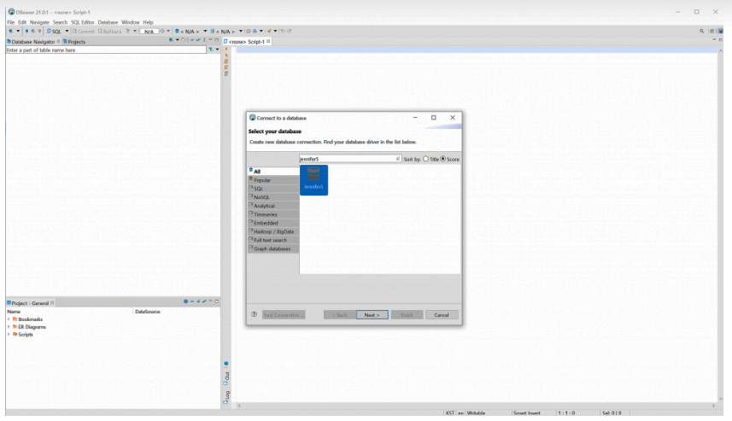Viewport: 732px width, 421px height.
Task: Switch to the Projects tab
Action: (x=74, y=42)
